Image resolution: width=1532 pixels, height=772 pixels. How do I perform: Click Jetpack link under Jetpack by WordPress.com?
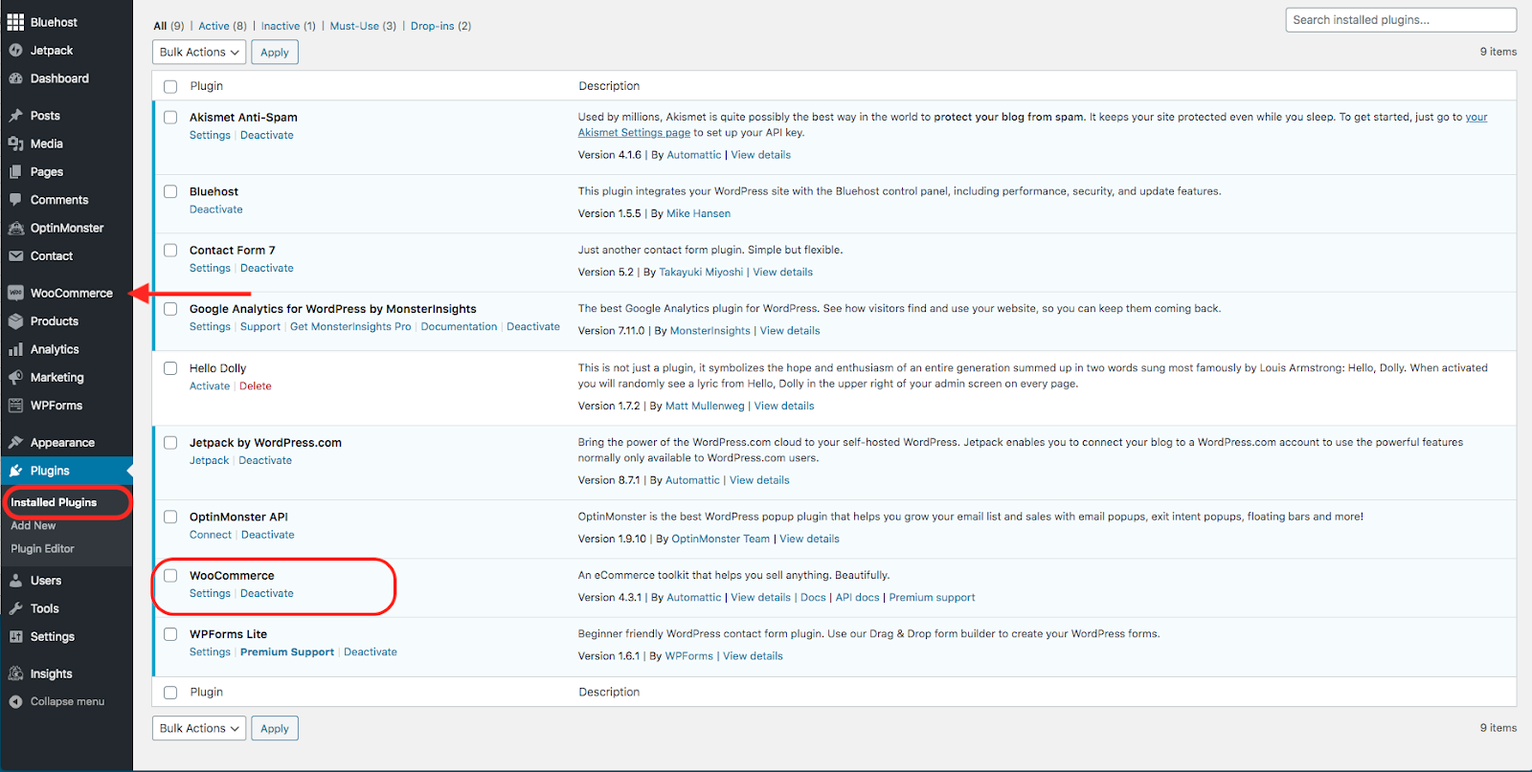[210, 461]
